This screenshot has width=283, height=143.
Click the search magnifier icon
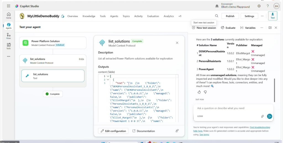coord(217,16)
